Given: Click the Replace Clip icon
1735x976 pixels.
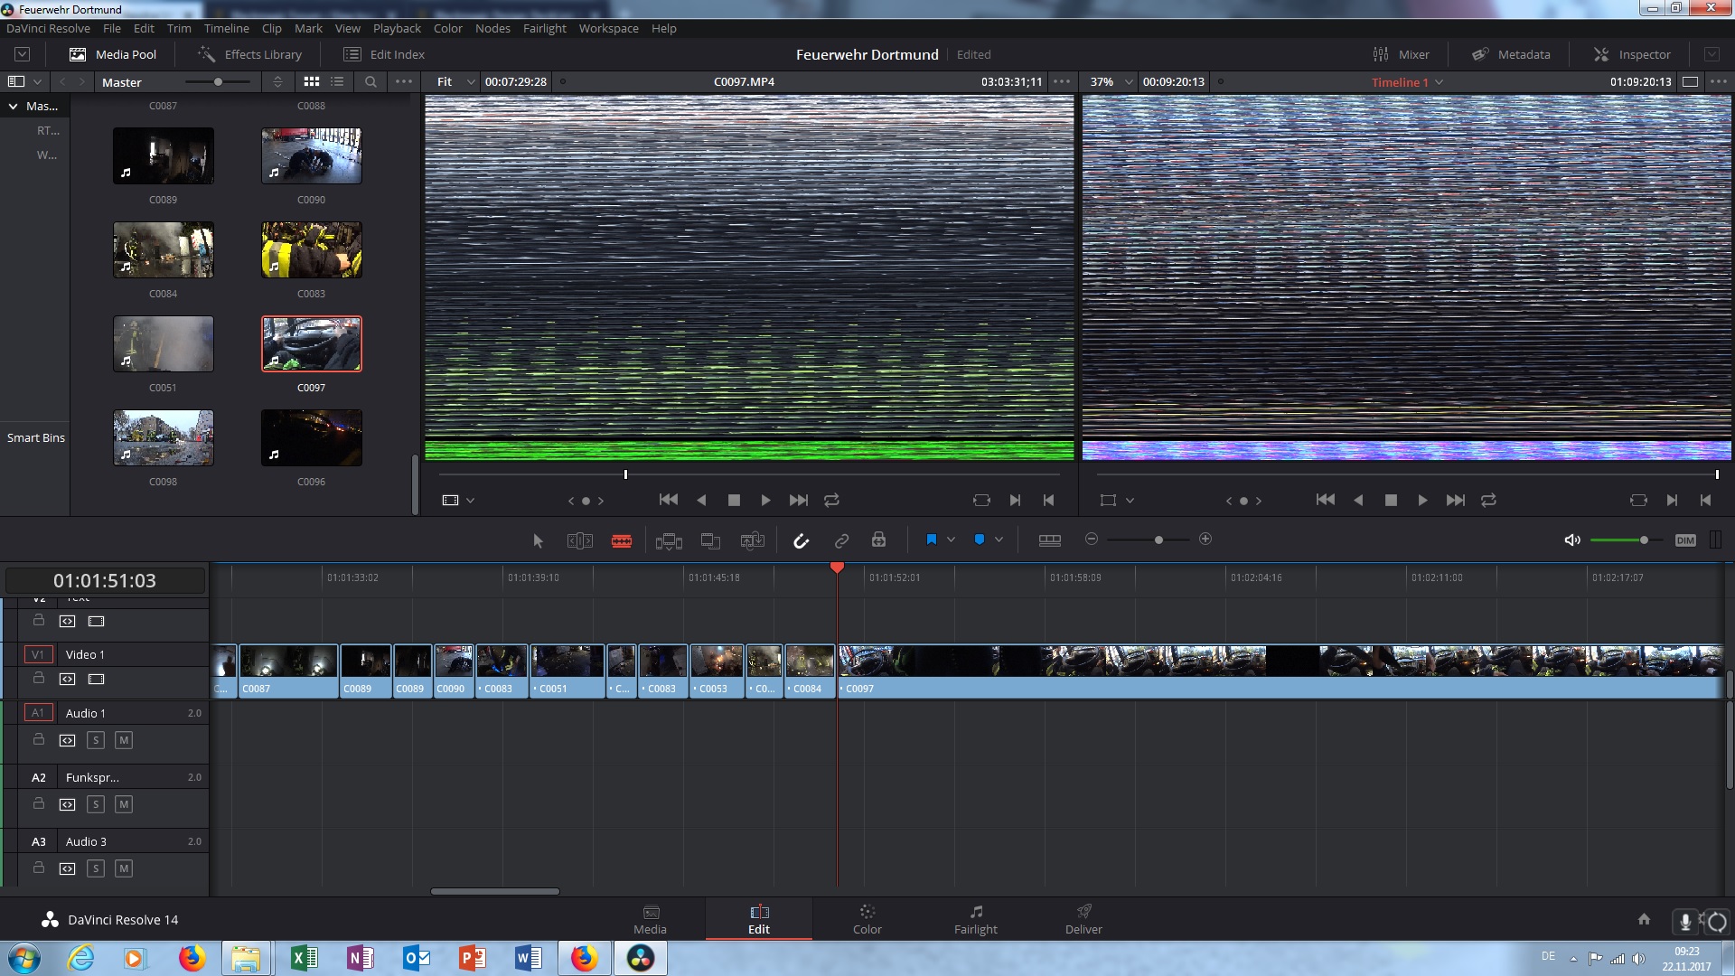Looking at the screenshot, I should [752, 540].
